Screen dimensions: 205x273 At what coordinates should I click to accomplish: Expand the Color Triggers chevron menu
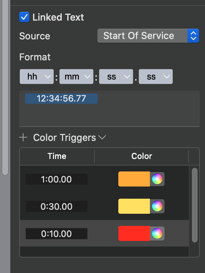[x=102, y=138]
